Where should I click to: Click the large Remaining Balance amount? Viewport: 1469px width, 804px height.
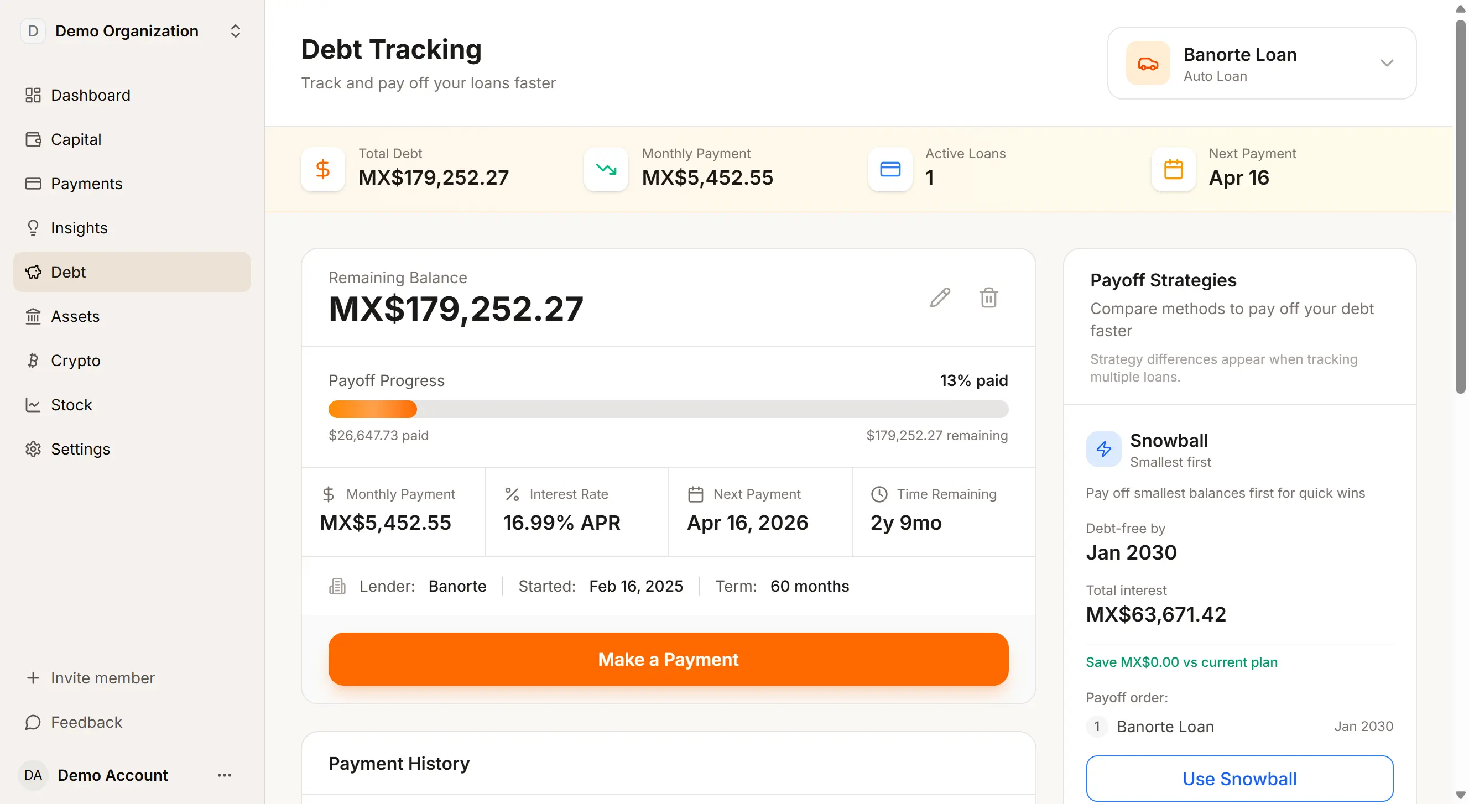click(456, 309)
